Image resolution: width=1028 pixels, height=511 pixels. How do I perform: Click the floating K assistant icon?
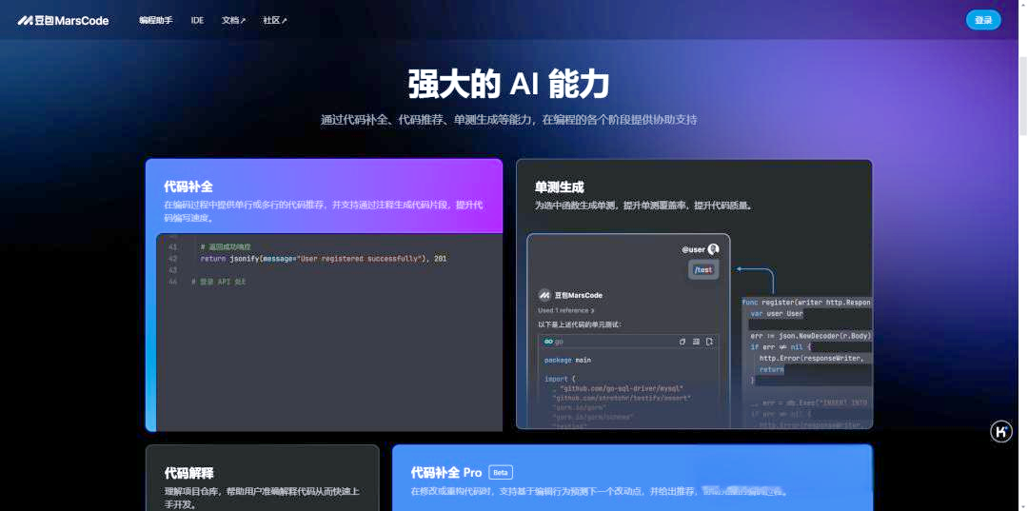(1000, 431)
